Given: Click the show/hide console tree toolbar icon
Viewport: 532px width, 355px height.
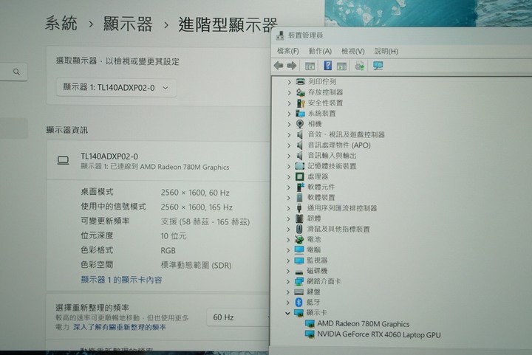Looking at the screenshot, I should [x=310, y=66].
